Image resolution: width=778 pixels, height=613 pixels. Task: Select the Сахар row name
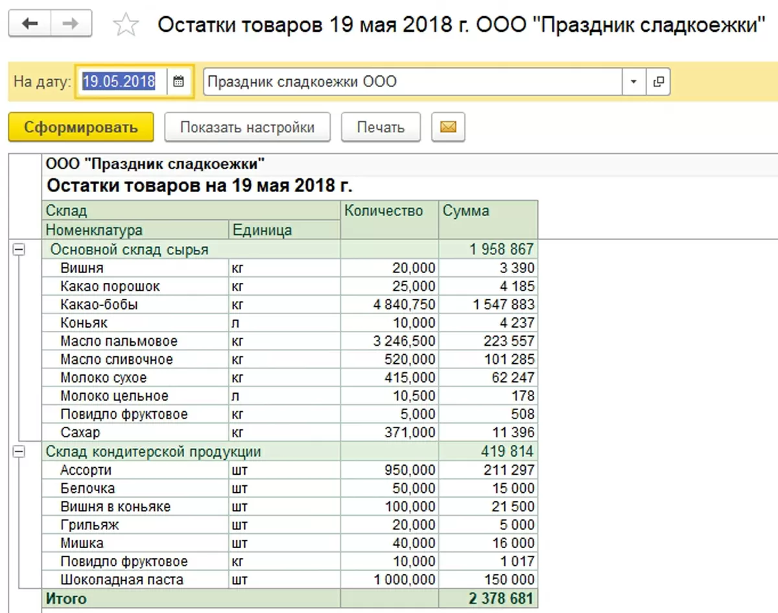80,432
